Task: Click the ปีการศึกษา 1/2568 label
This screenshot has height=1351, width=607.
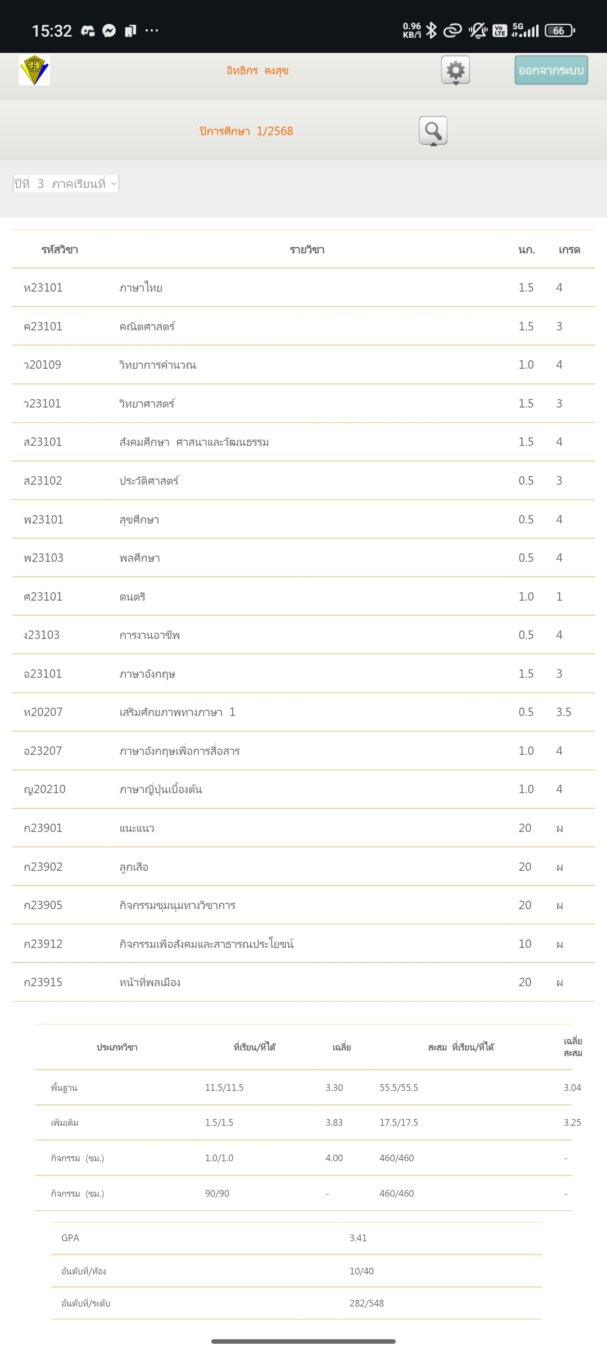Action: (x=246, y=131)
